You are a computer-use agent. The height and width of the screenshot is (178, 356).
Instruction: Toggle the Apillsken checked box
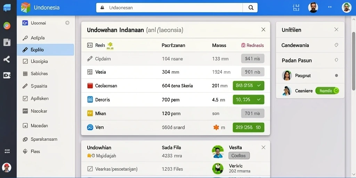coord(25,98)
